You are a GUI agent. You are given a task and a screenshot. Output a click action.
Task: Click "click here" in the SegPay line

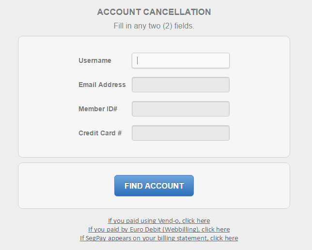point(224,238)
